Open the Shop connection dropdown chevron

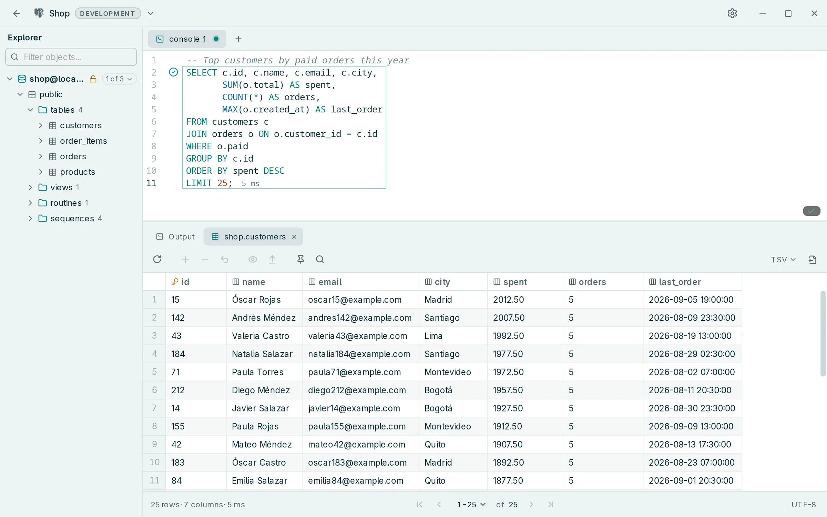click(151, 13)
